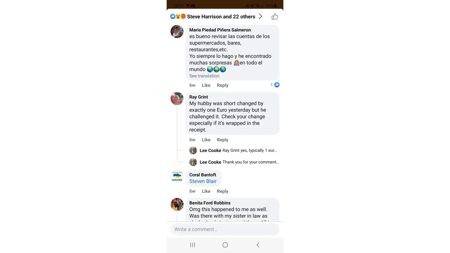Tap the Android recent apps button
The image size is (450, 253).
coord(193,245)
